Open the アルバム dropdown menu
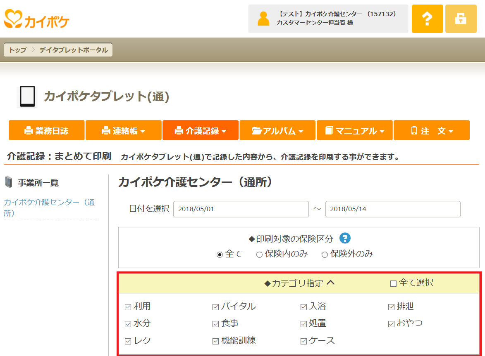 [277, 130]
